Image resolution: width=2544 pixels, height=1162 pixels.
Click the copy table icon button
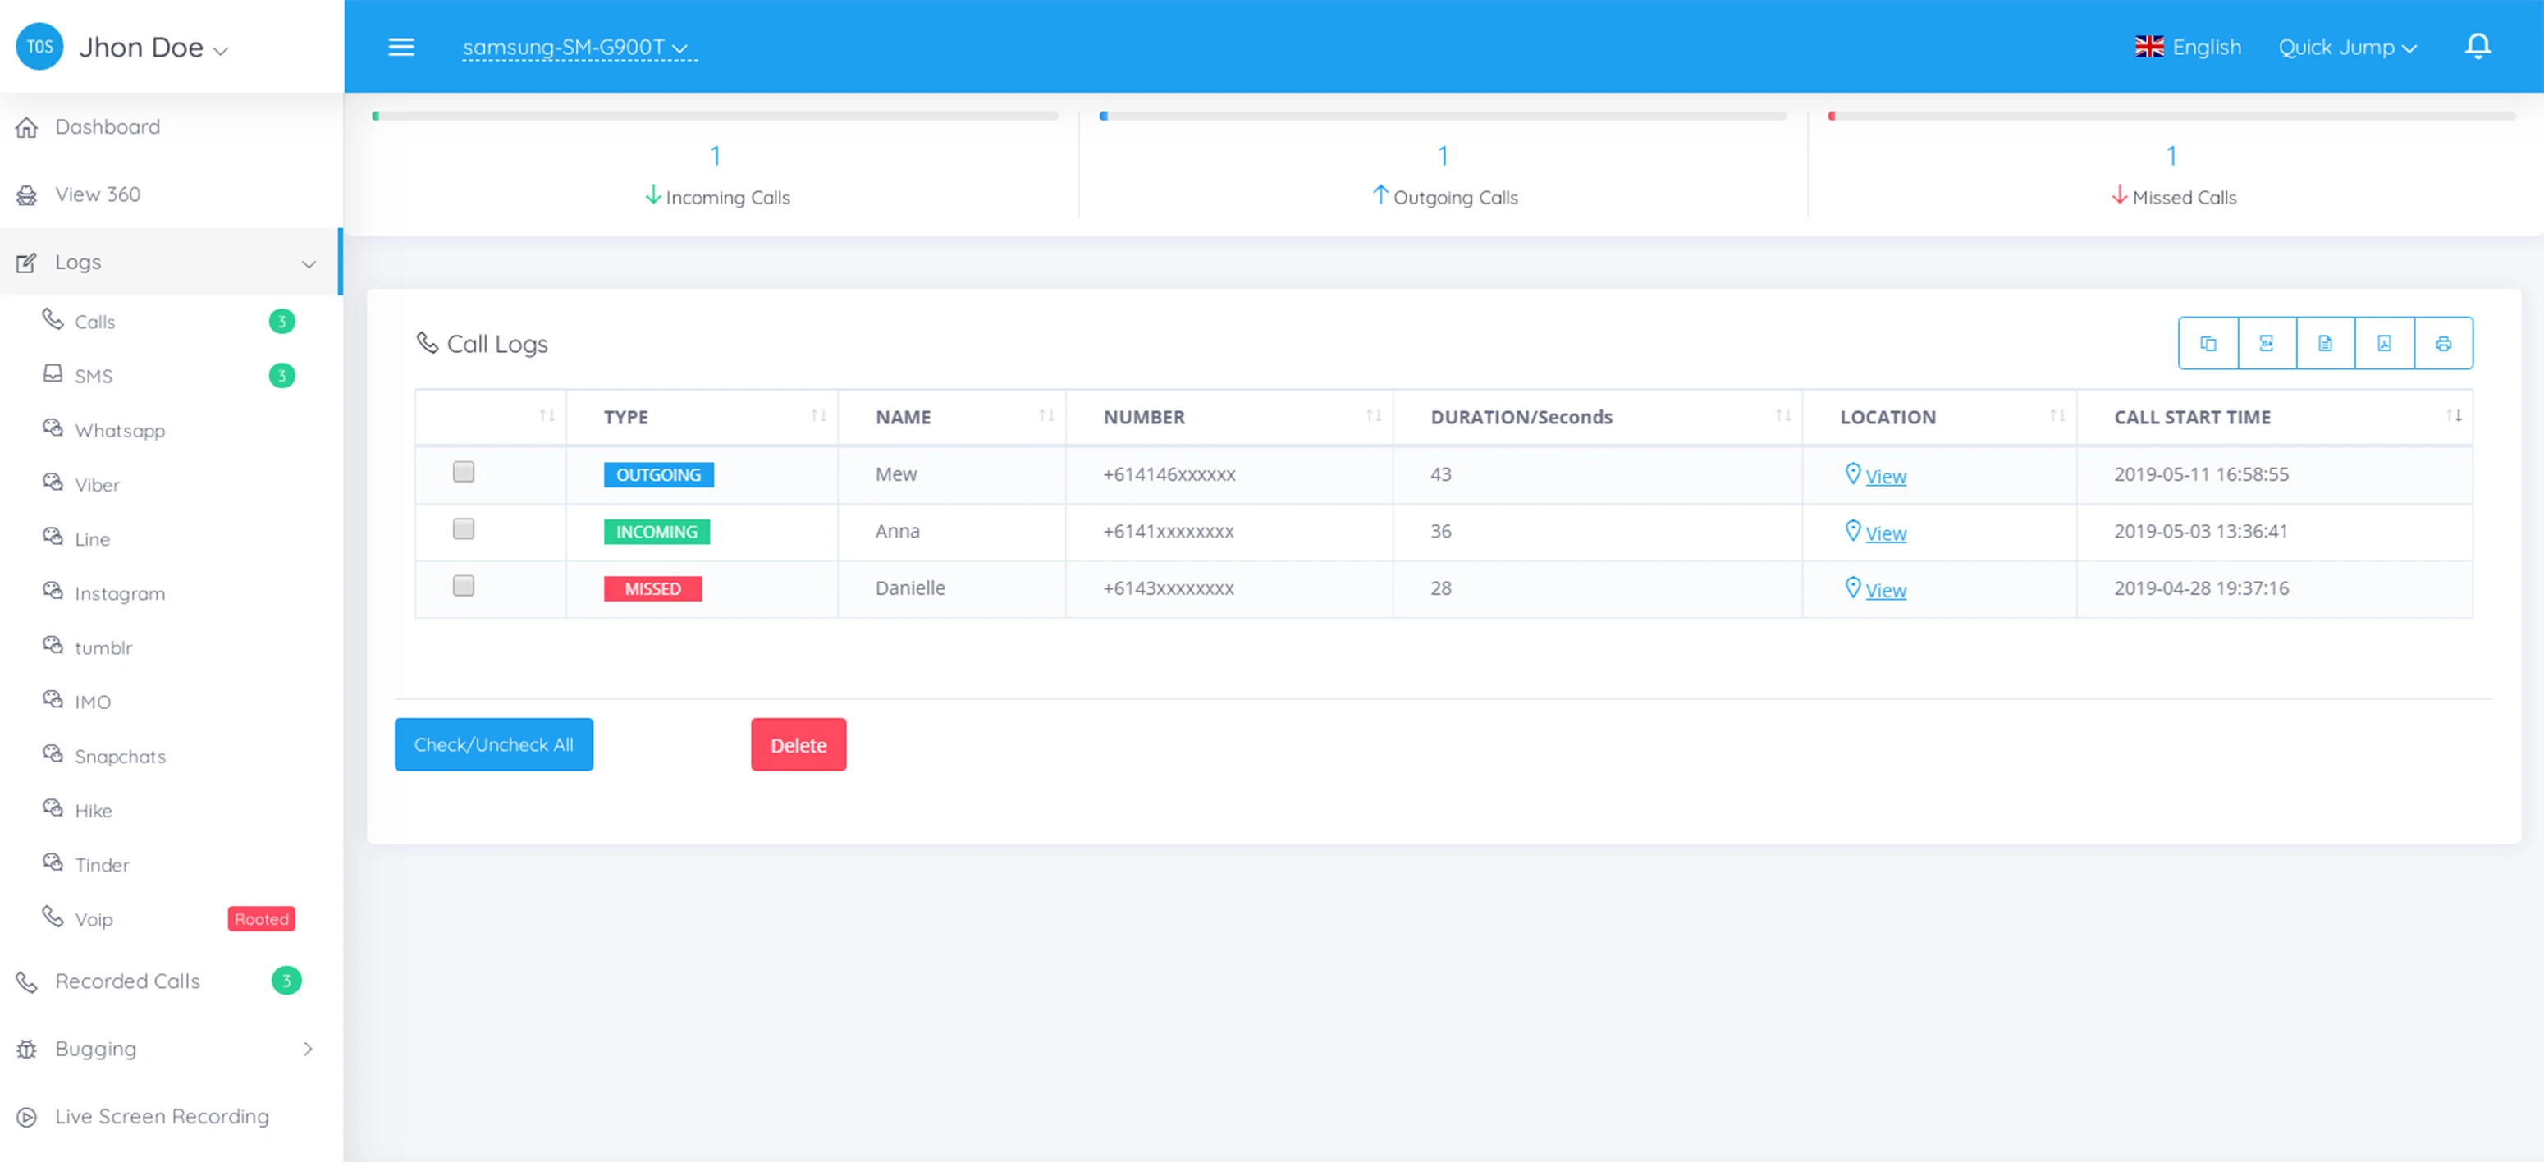pyautogui.click(x=2208, y=344)
